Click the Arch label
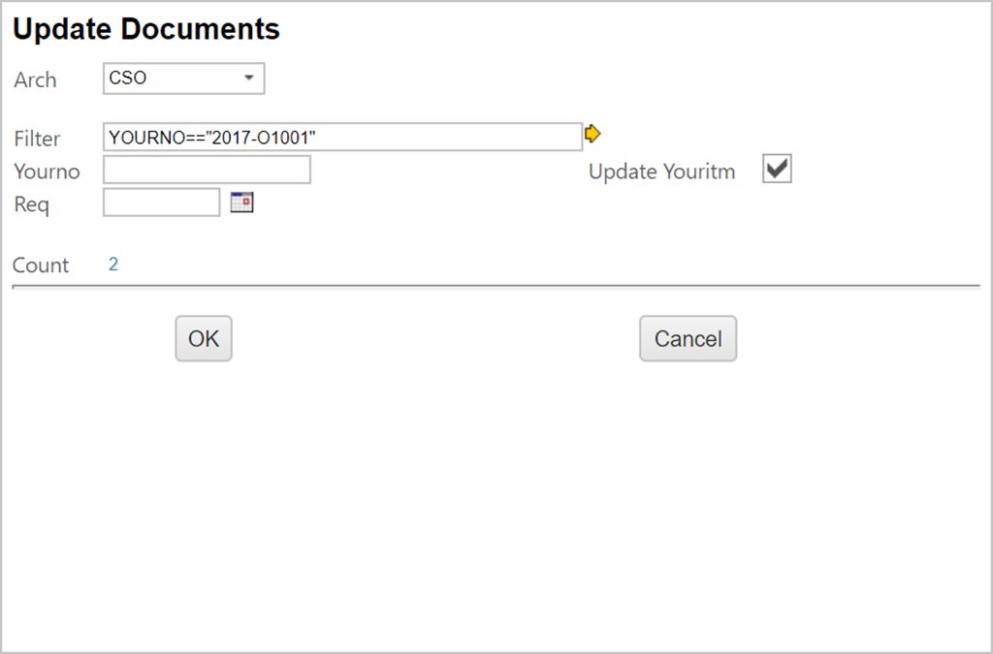The width and height of the screenshot is (993, 654). [35, 80]
